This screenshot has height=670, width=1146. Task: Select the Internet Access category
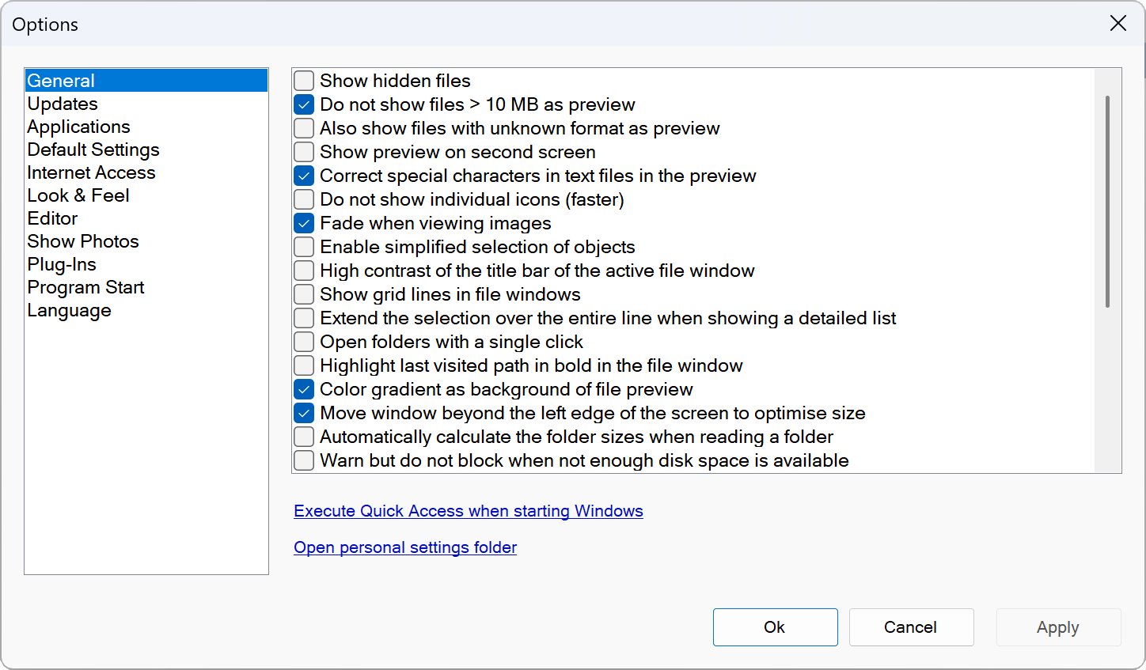91,172
